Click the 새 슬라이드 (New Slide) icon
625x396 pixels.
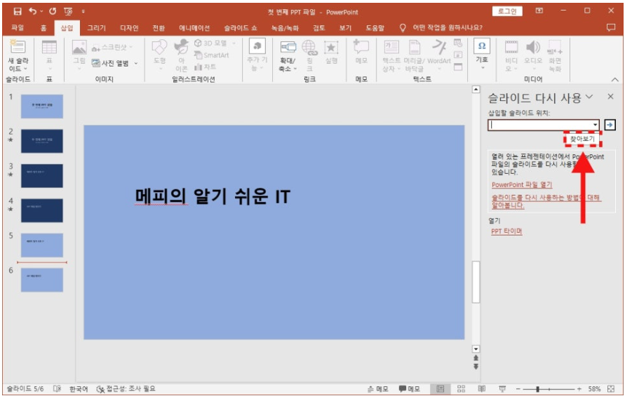tap(18, 47)
